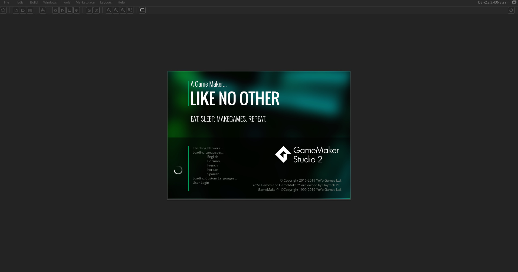Image resolution: width=518 pixels, height=272 pixels.
Task: Open the help manual question mark icon
Action: (x=96, y=10)
